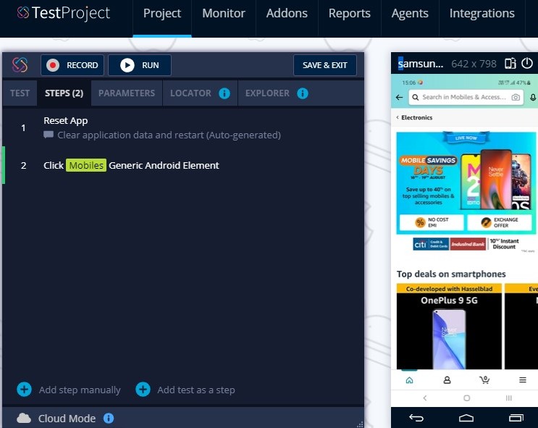The height and width of the screenshot is (428, 538).
Task: Open the shopping cart in the app
Action: [x=484, y=380]
